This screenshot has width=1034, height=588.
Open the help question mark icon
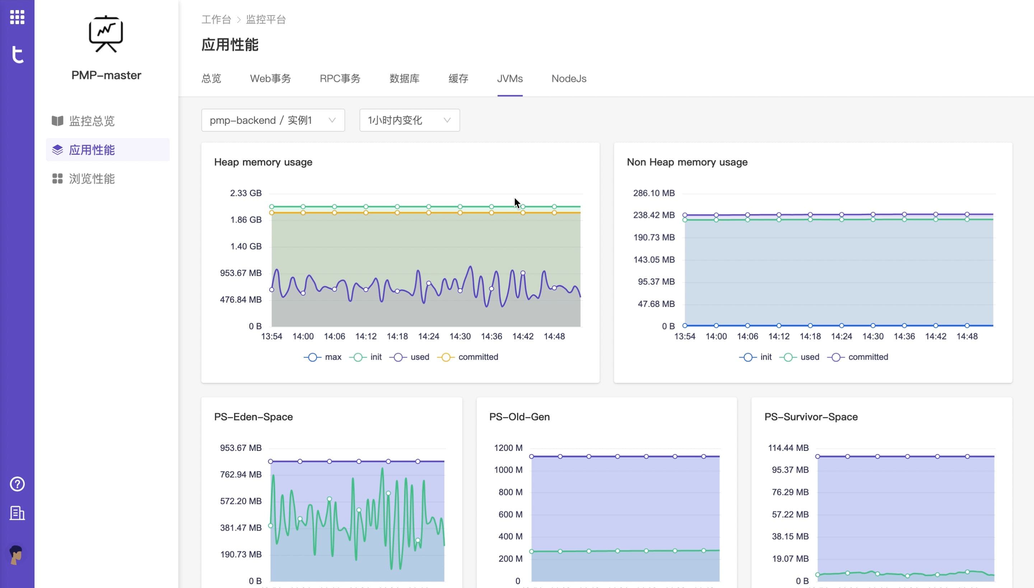click(17, 484)
